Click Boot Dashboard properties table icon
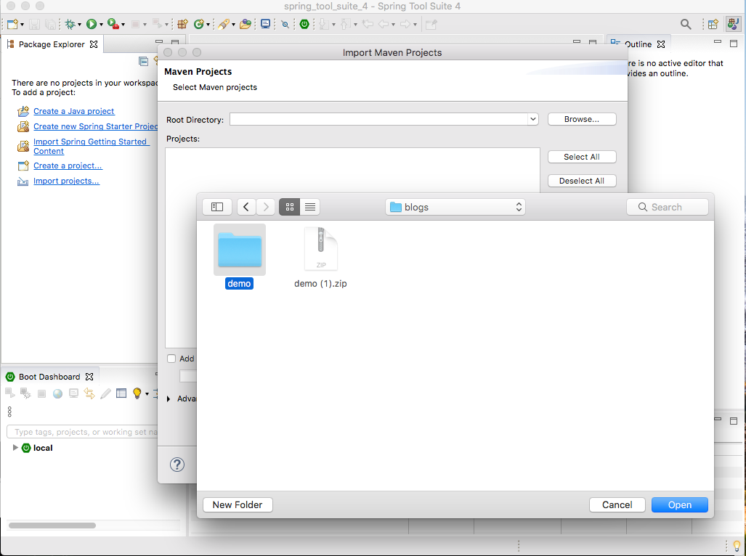Image resolution: width=746 pixels, height=556 pixels. 121,393
